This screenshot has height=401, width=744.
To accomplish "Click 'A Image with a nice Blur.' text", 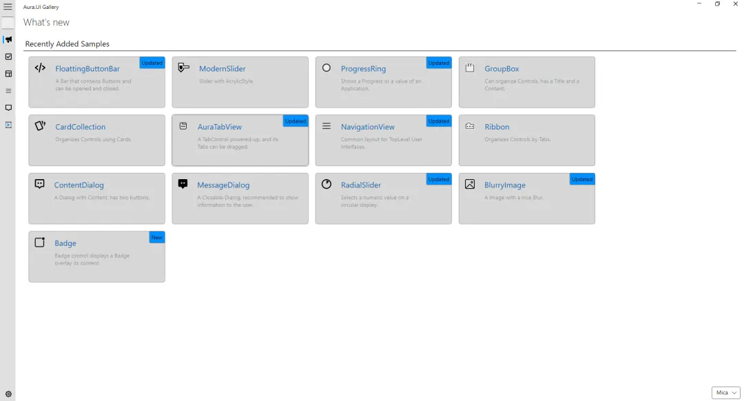I will pyautogui.click(x=514, y=198).
